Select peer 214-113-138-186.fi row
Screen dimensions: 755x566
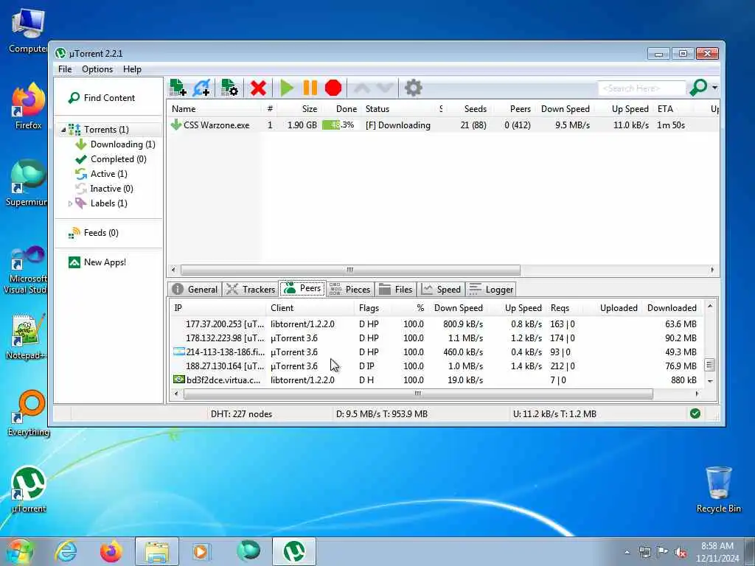point(436,352)
